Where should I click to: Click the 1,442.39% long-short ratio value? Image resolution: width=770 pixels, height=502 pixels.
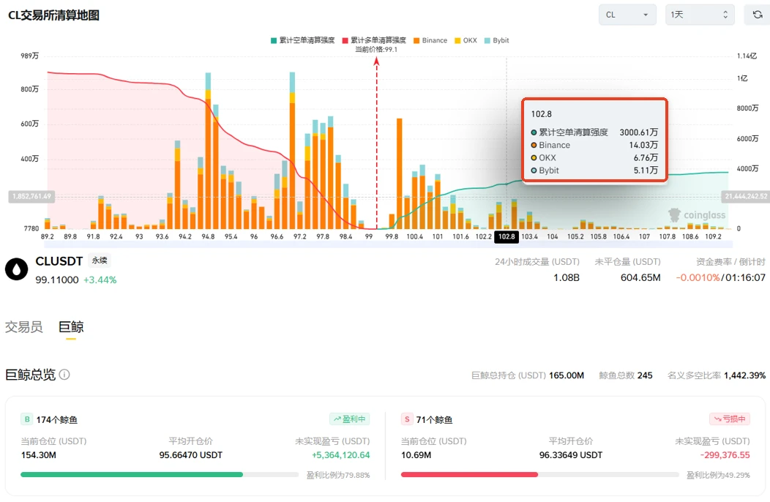pyautogui.click(x=744, y=375)
